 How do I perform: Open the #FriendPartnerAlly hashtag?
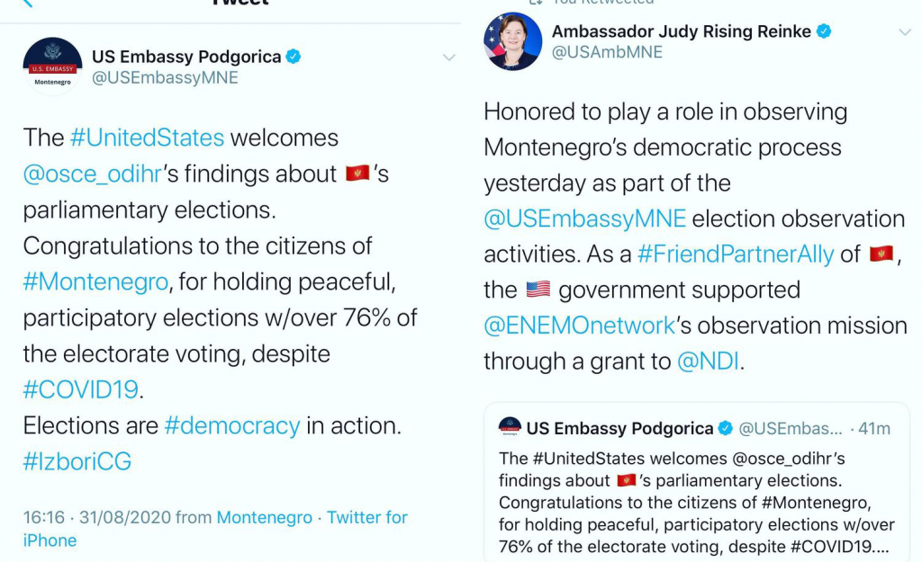click(736, 254)
